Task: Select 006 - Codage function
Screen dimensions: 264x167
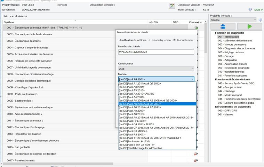Action: (226, 56)
